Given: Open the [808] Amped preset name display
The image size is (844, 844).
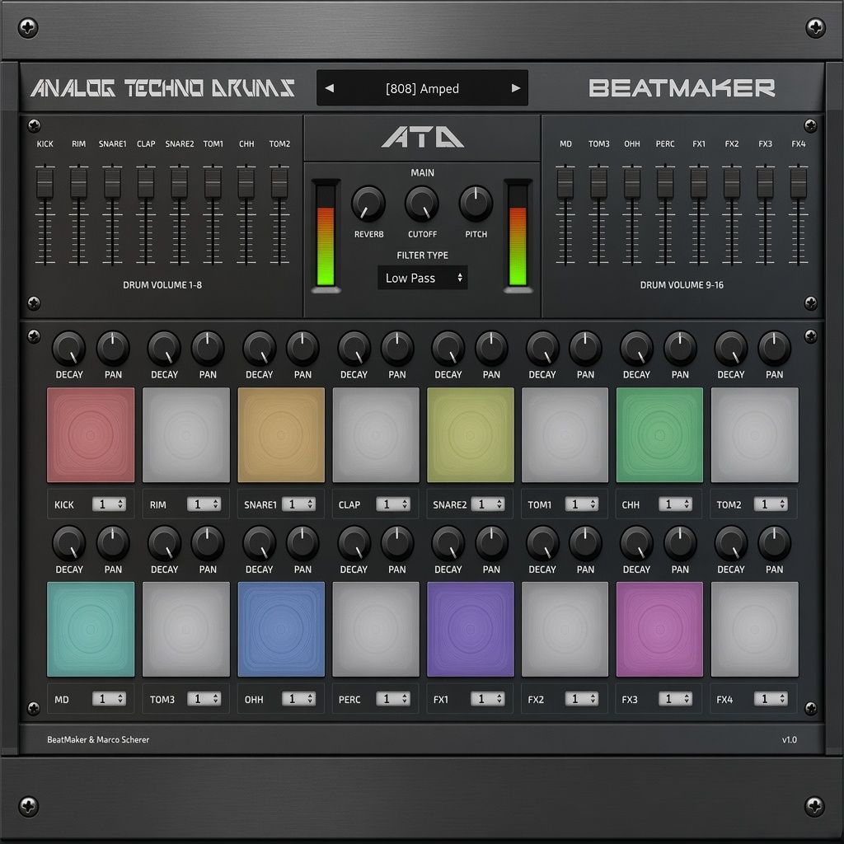Looking at the screenshot, I should point(422,88).
